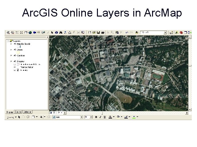Image resolution: width=197 pixels, height=147 pixels.
Task: Click inside the map scale input field
Action: click(152, 33)
